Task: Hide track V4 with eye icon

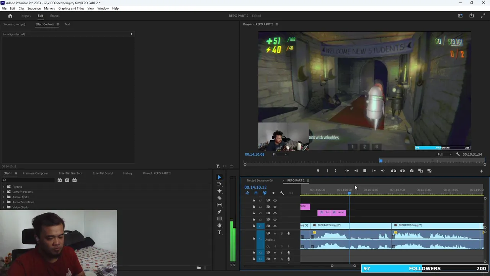Action: [275, 207]
